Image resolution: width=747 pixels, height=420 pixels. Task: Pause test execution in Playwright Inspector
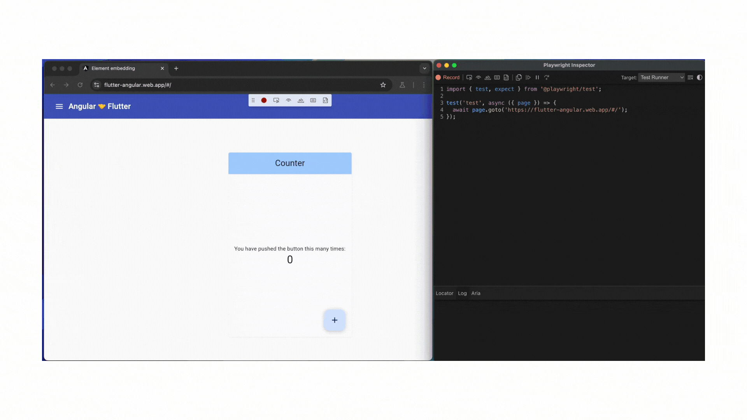pos(537,77)
